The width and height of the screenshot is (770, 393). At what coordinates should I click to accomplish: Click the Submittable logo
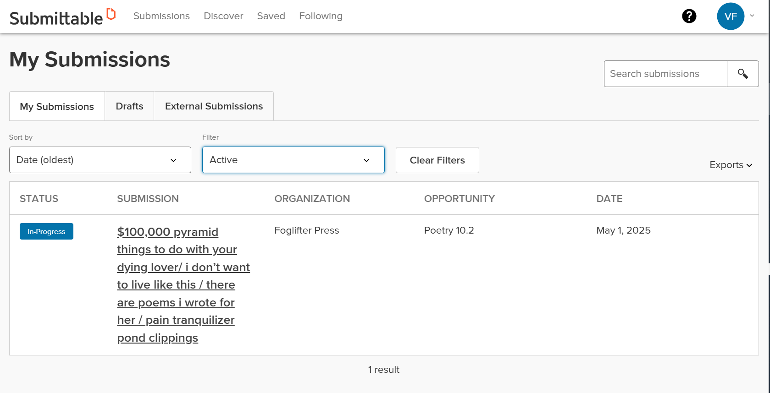coord(62,17)
